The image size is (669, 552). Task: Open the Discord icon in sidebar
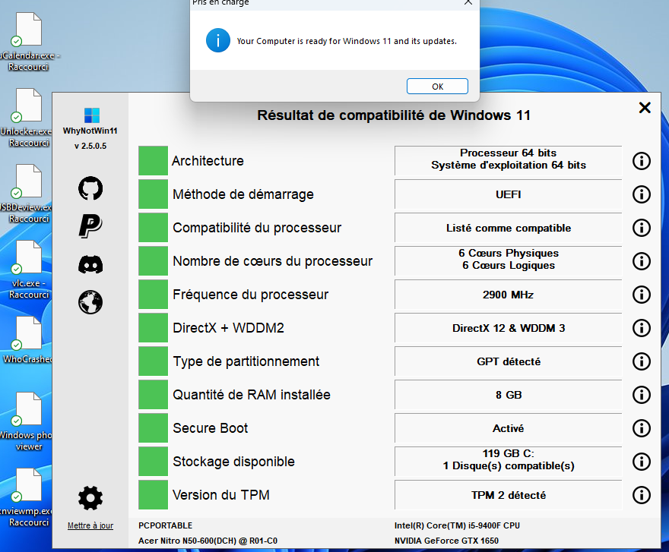point(90,264)
